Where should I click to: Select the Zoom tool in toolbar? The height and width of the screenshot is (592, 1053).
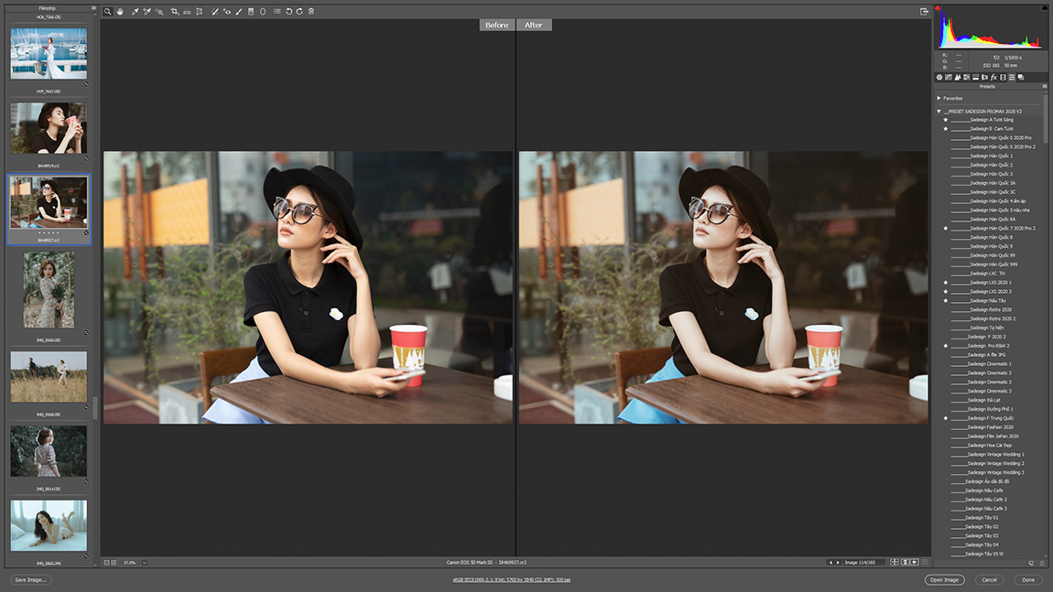(108, 12)
